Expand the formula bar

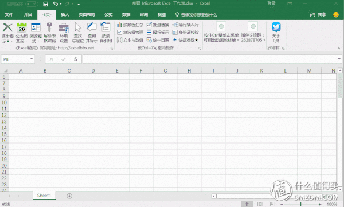tap(339, 59)
